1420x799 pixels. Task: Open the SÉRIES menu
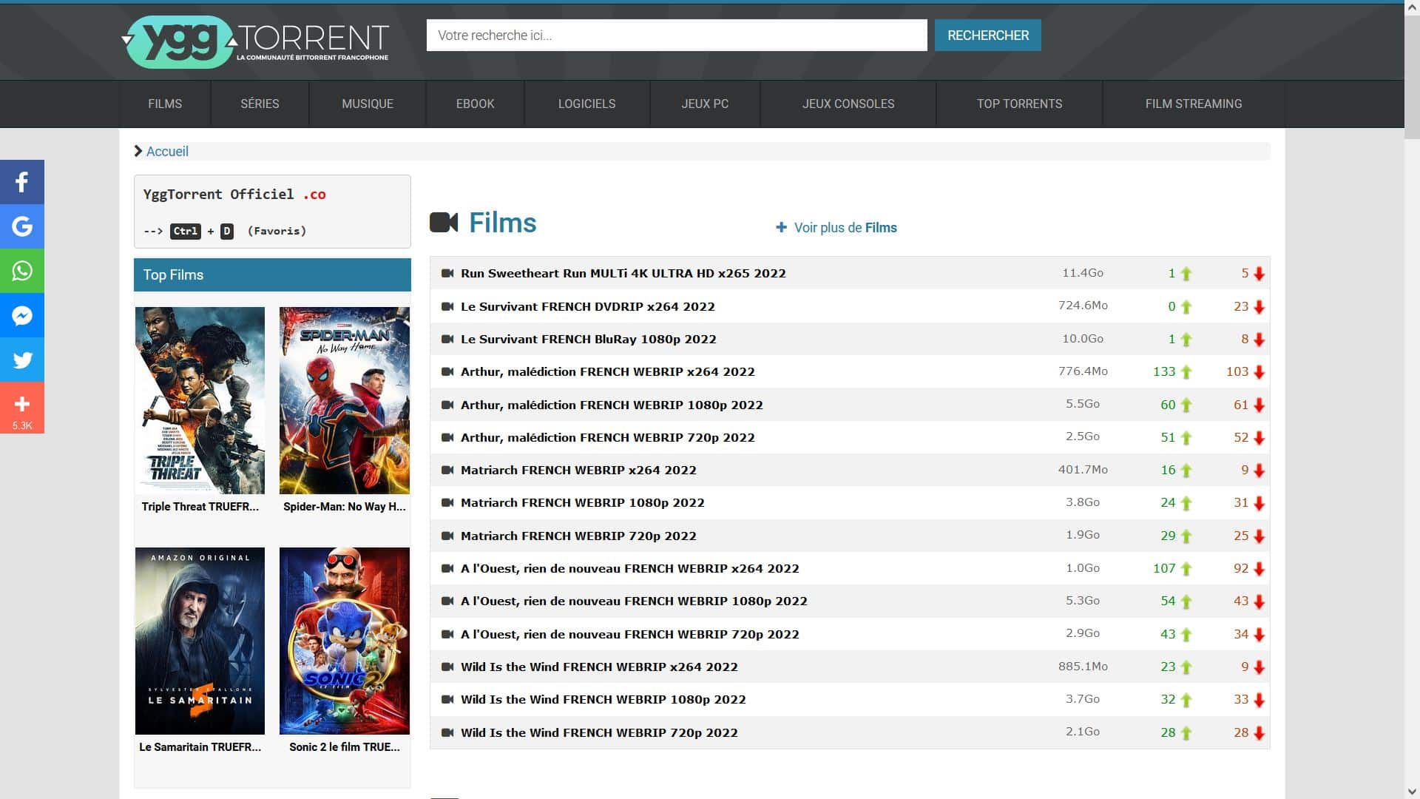[x=260, y=104]
